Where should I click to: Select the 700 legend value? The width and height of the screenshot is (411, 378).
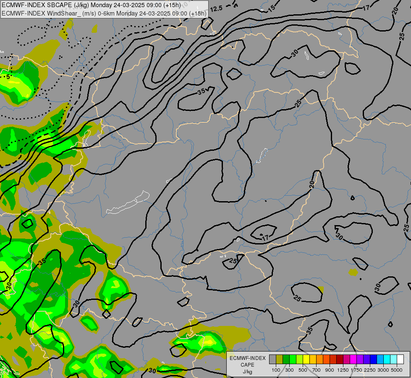pos(317,370)
